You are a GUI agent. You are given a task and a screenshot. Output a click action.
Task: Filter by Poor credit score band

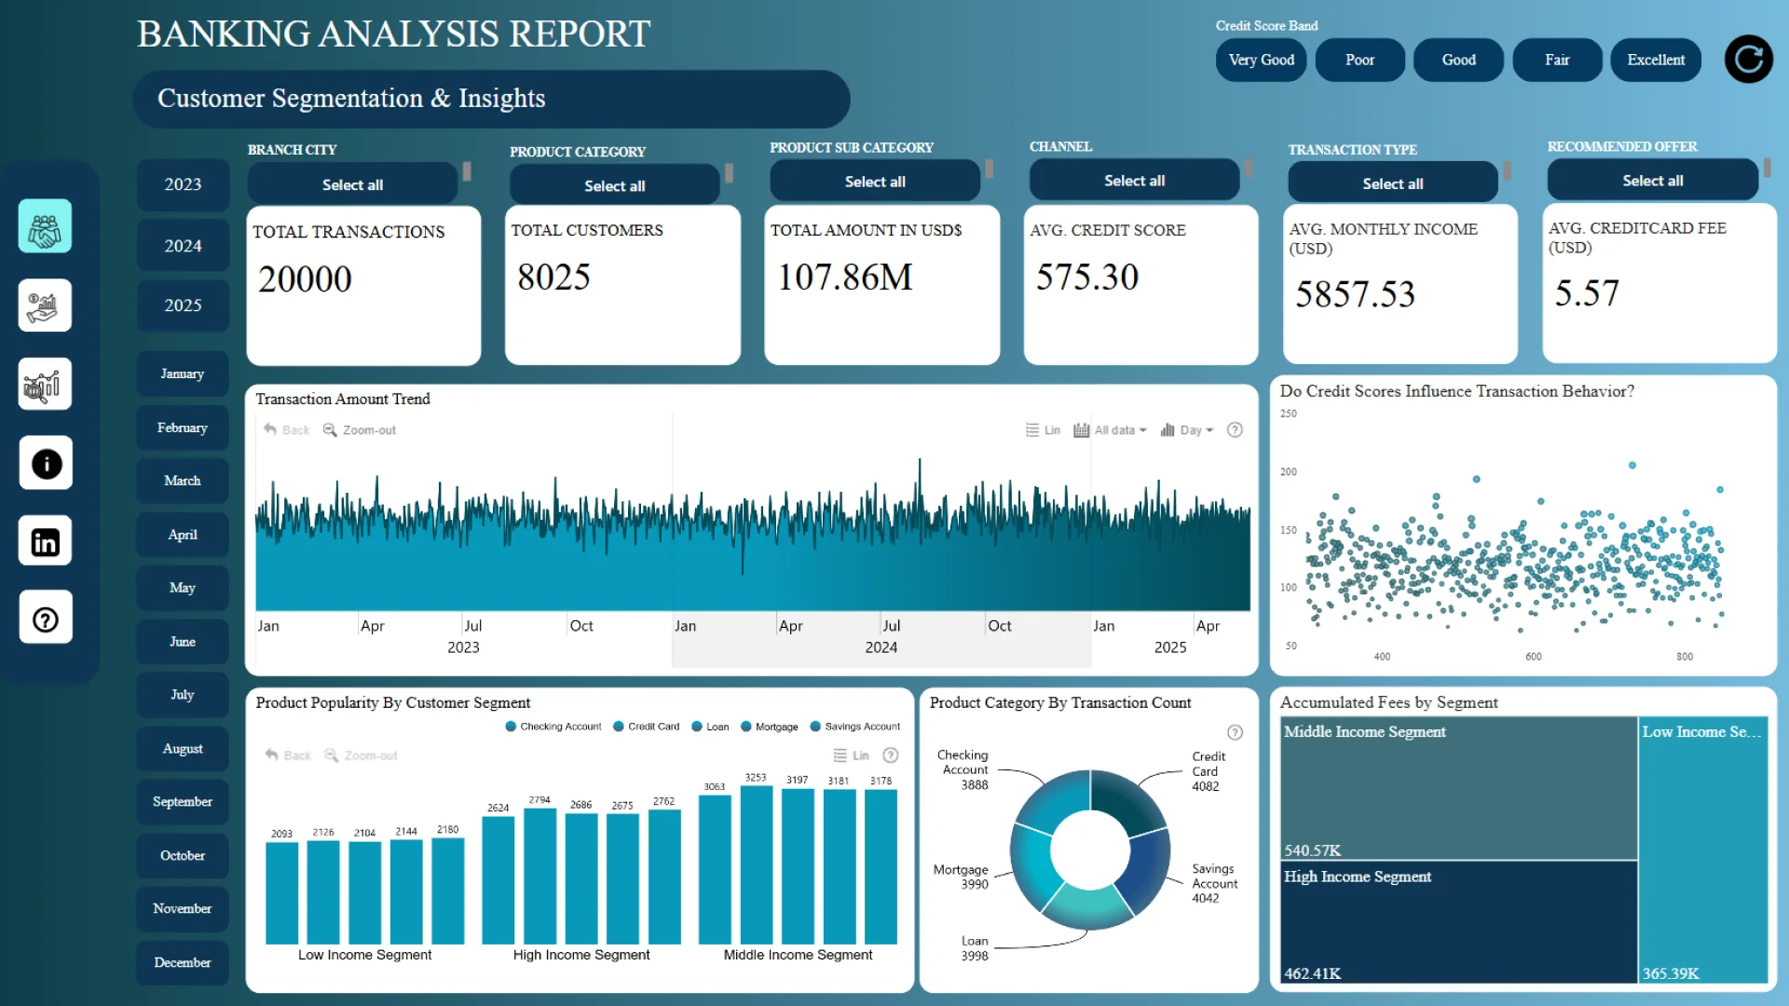coord(1360,60)
